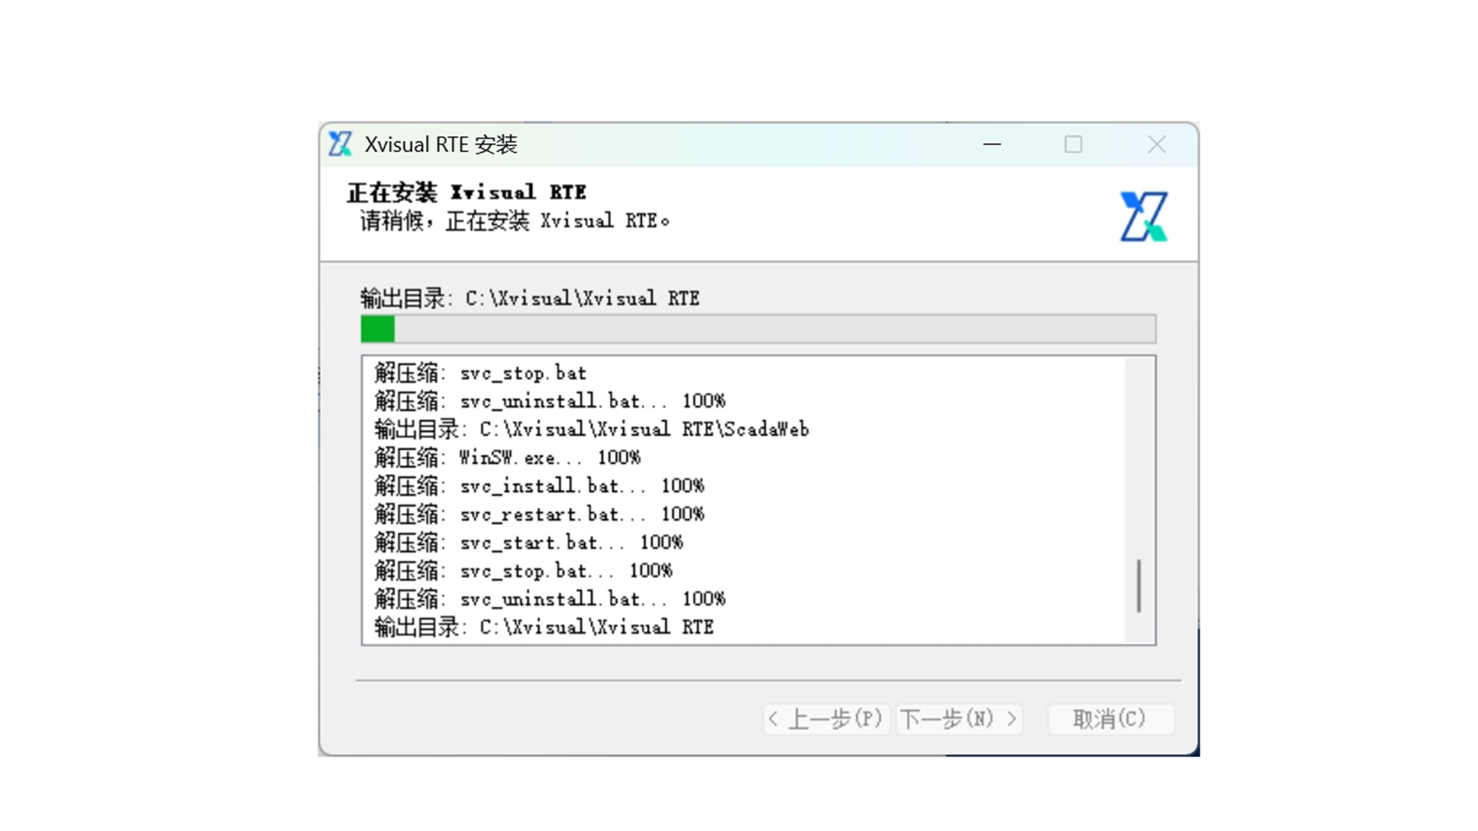Image resolution: width=1478 pixels, height=831 pixels.
Task: Select the final '输出目录: C:\Xvisual\Xvisual RTE' log line
Action: pyautogui.click(x=544, y=627)
